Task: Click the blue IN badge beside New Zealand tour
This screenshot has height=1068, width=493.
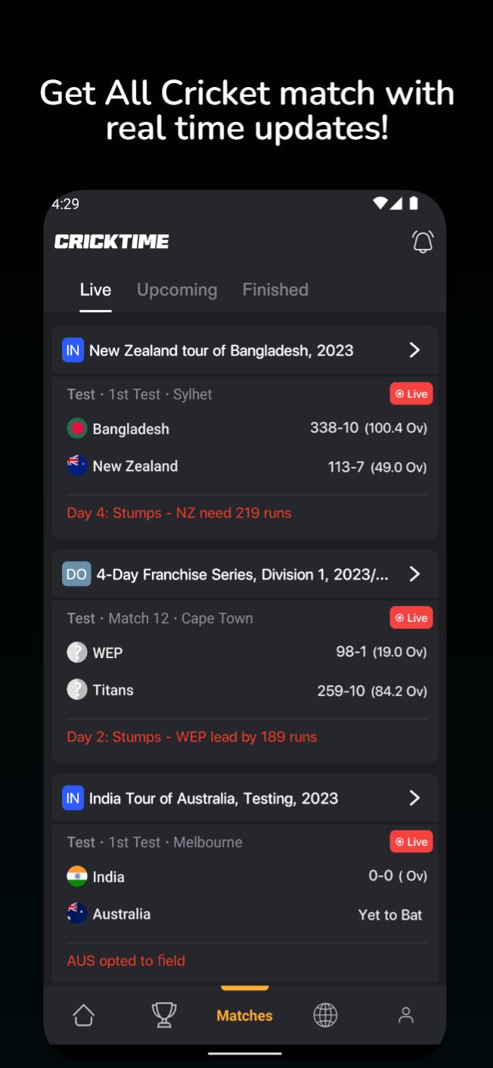Action: click(73, 350)
